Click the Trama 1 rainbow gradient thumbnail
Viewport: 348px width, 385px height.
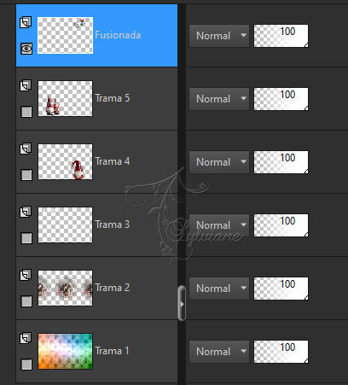pyautogui.click(x=65, y=351)
